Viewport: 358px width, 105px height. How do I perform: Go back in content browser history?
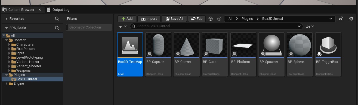(x=211, y=19)
